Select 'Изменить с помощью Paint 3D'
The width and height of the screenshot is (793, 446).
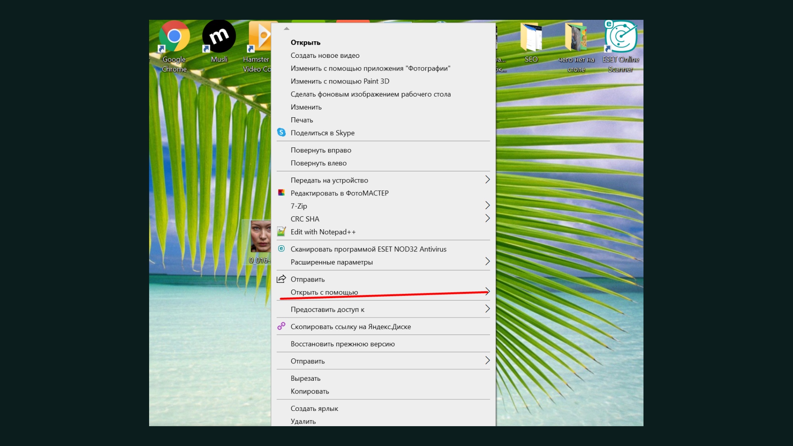340,81
